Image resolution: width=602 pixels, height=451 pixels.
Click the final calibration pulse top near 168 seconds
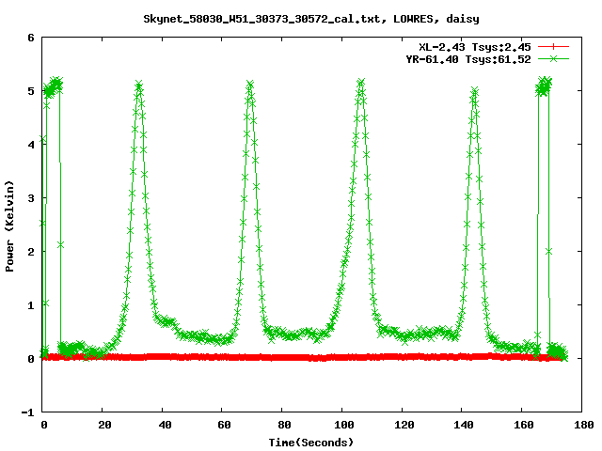(544, 85)
